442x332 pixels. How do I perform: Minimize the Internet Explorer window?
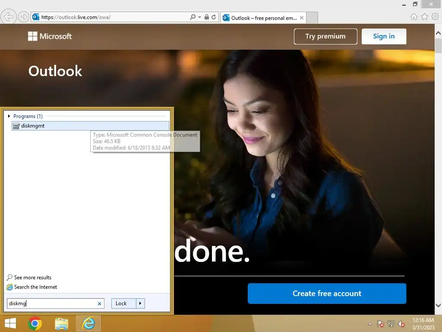click(404, 4)
